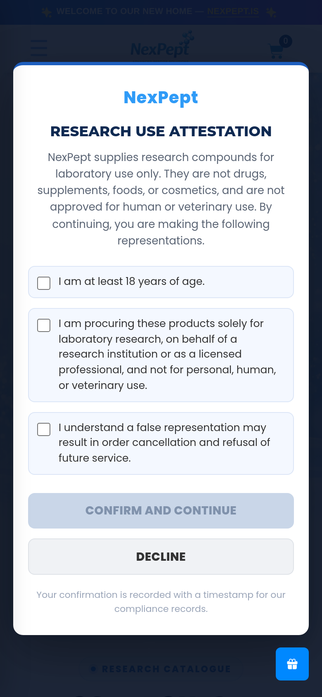Open the hamburger navigation menu
This screenshot has height=697, width=322.
[x=39, y=48]
